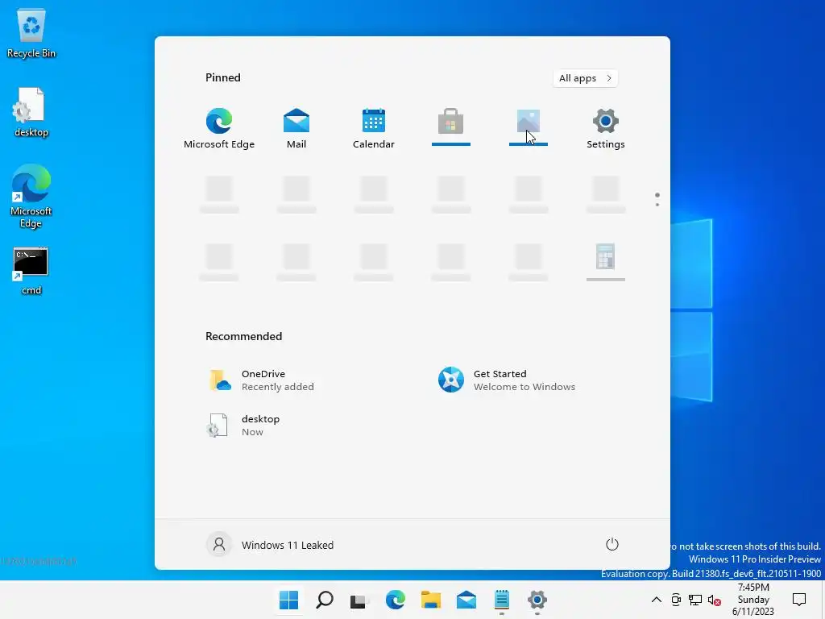Click the muted volume tray icon
Image resolution: width=825 pixels, height=619 pixels.
coord(715,600)
